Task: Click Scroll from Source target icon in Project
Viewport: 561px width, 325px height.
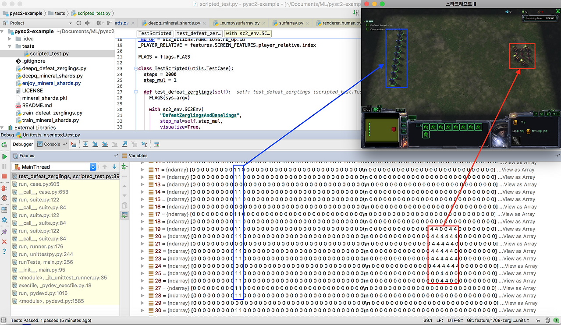Action: (x=79, y=23)
